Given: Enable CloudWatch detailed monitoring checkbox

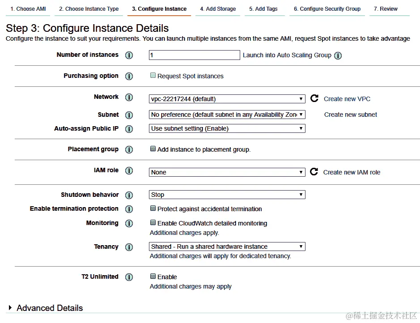Looking at the screenshot, I should tap(153, 223).
